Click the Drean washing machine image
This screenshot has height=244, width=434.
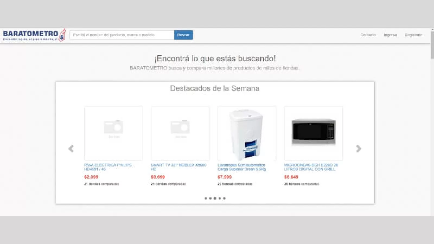click(x=247, y=133)
